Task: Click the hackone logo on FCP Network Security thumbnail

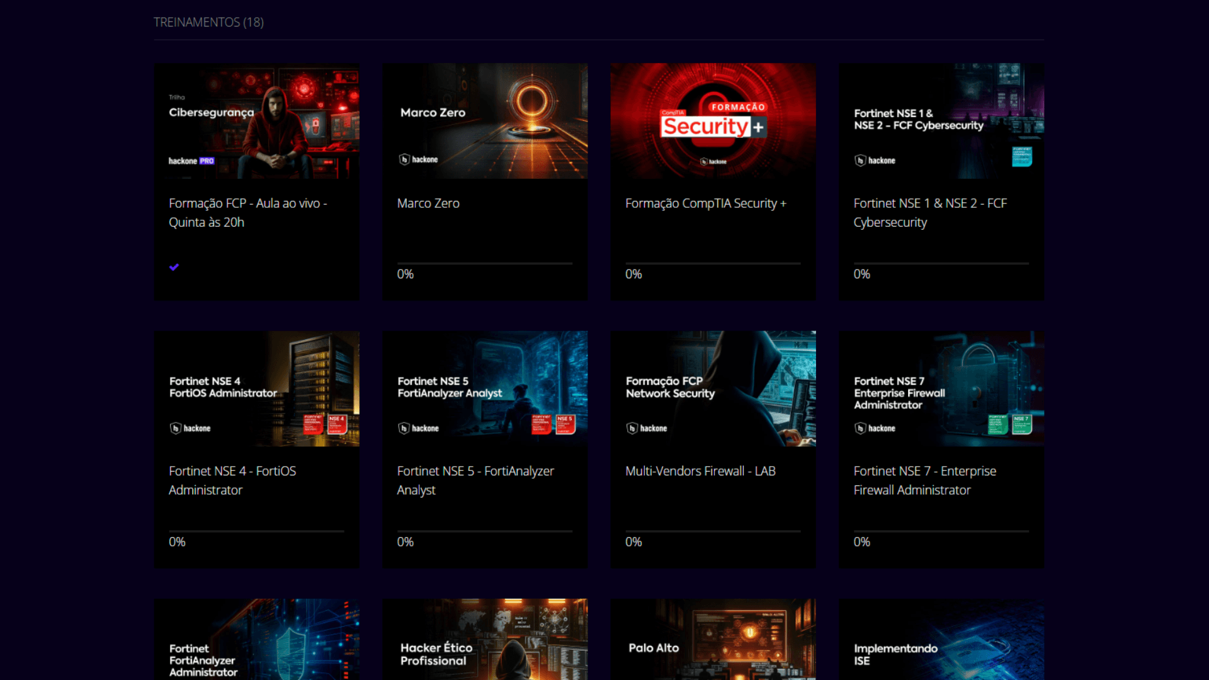Action: click(647, 428)
